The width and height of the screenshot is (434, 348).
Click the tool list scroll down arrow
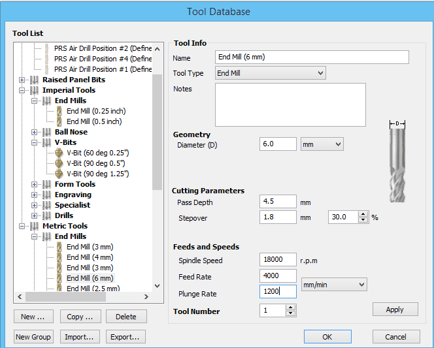point(158,286)
